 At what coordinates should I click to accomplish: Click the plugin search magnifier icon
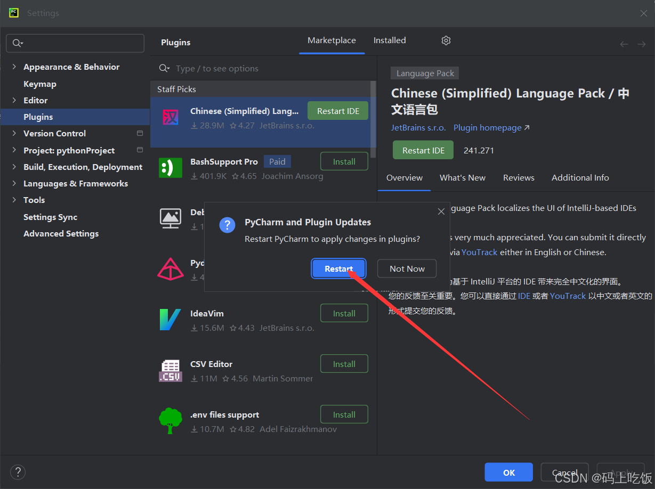(x=164, y=69)
